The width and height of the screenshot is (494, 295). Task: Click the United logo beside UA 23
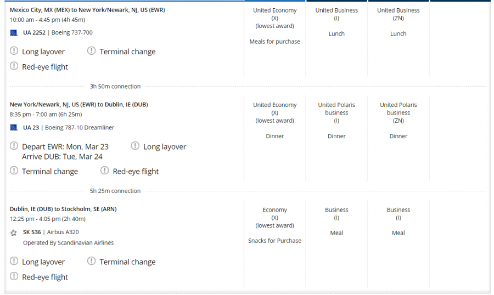(x=14, y=128)
